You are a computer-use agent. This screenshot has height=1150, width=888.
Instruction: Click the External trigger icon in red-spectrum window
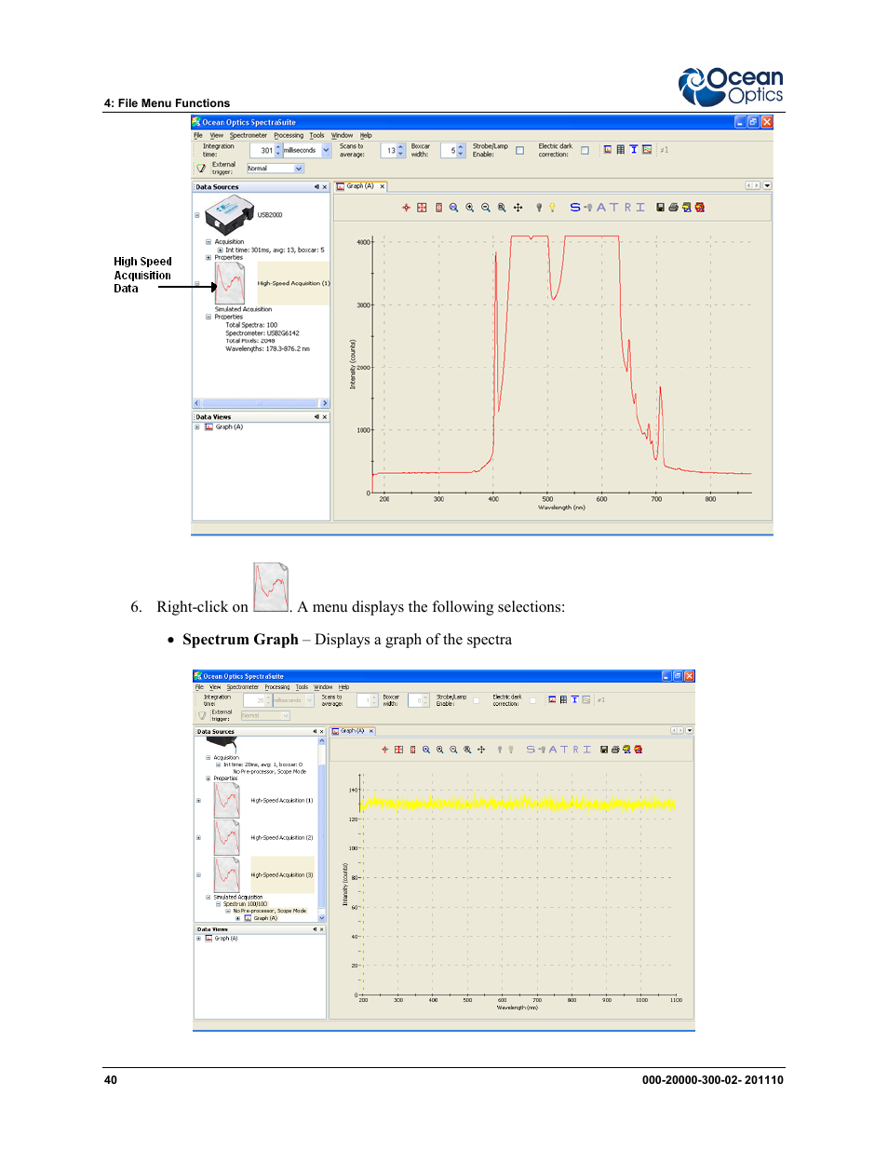pos(201,169)
